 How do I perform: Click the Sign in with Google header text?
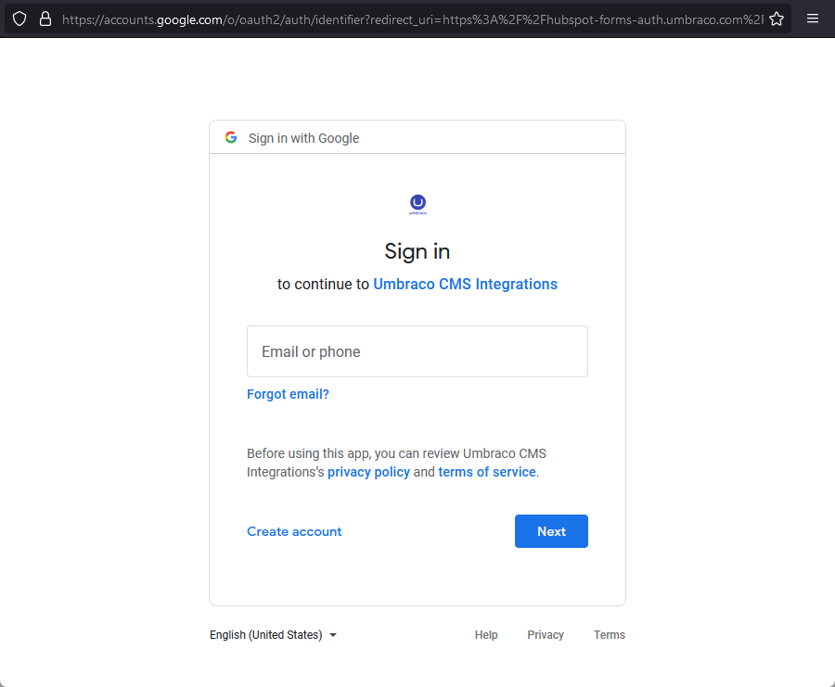(x=303, y=138)
